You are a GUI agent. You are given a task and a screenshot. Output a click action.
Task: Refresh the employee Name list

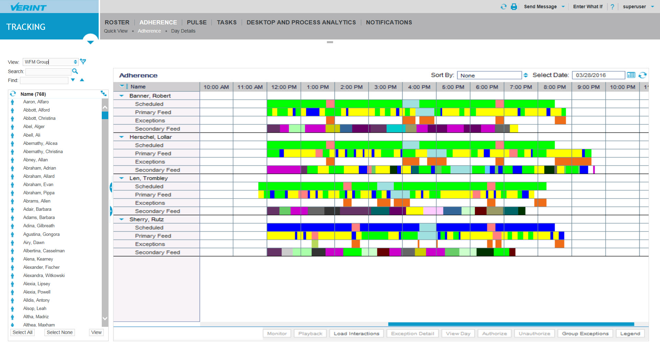[13, 94]
